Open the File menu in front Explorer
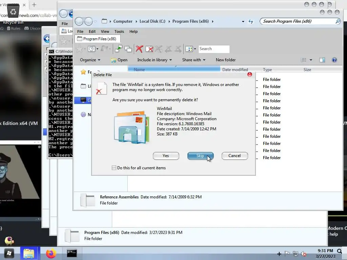 [x=80, y=31]
